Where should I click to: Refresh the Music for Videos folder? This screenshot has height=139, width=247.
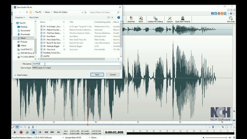[86, 12]
